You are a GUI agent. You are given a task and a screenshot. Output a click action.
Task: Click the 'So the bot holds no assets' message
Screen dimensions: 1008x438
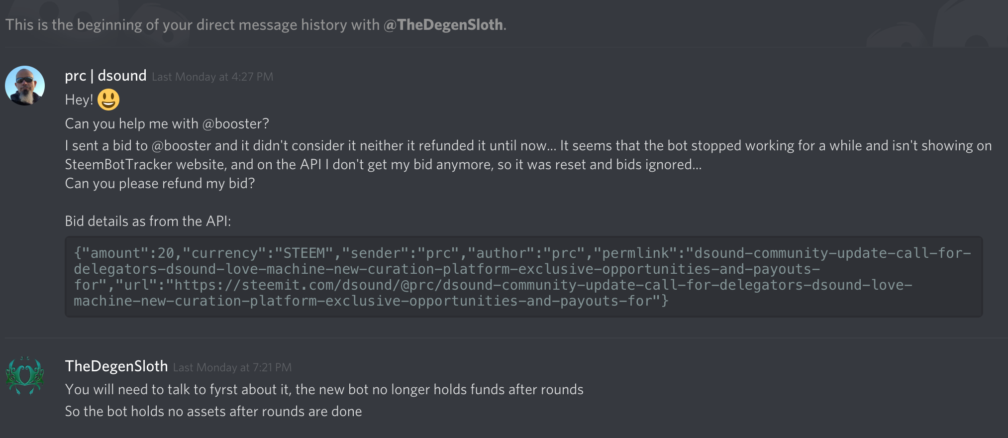tap(213, 411)
